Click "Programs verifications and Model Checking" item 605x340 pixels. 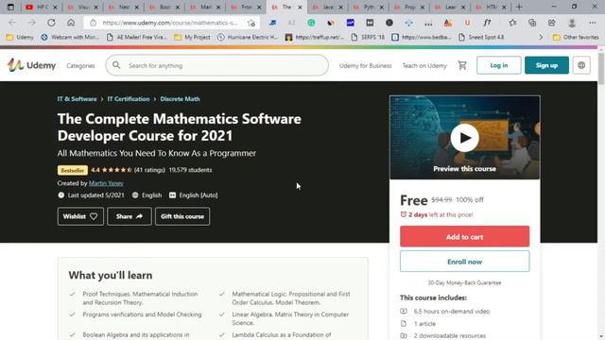(x=142, y=314)
